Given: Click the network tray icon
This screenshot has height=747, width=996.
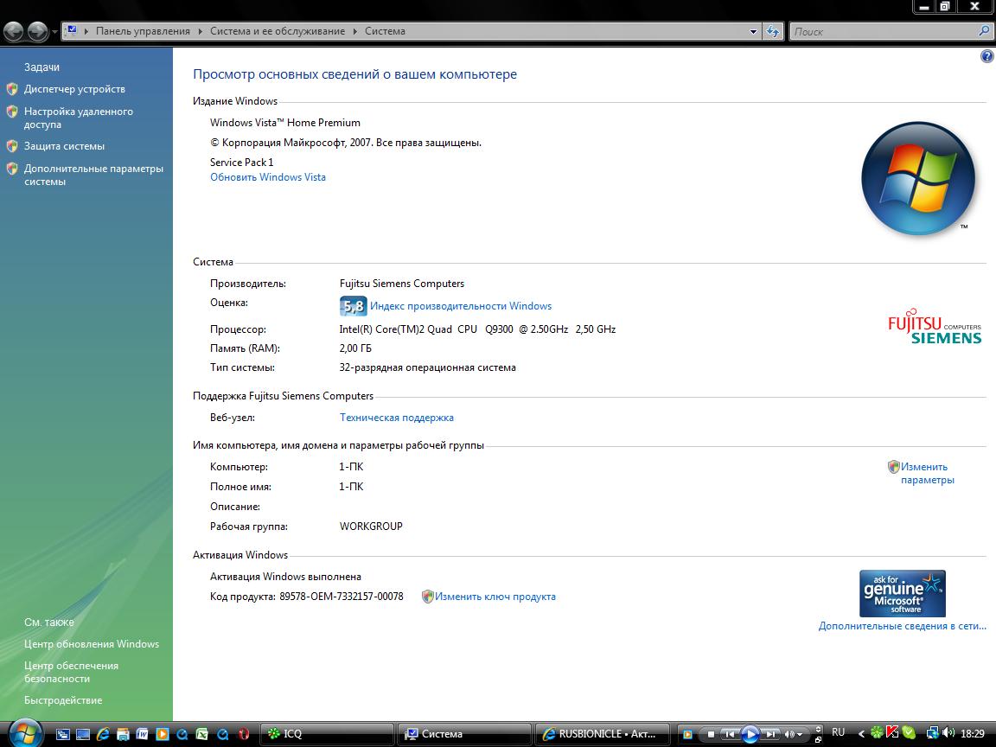Looking at the screenshot, I should click(933, 732).
